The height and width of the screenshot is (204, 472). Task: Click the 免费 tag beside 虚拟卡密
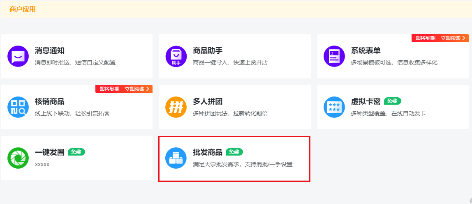coord(393,101)
